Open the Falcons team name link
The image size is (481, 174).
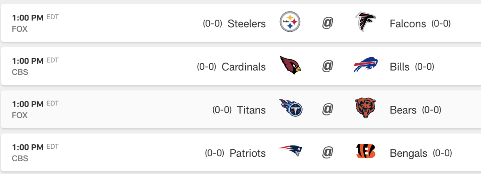point(408,24)
